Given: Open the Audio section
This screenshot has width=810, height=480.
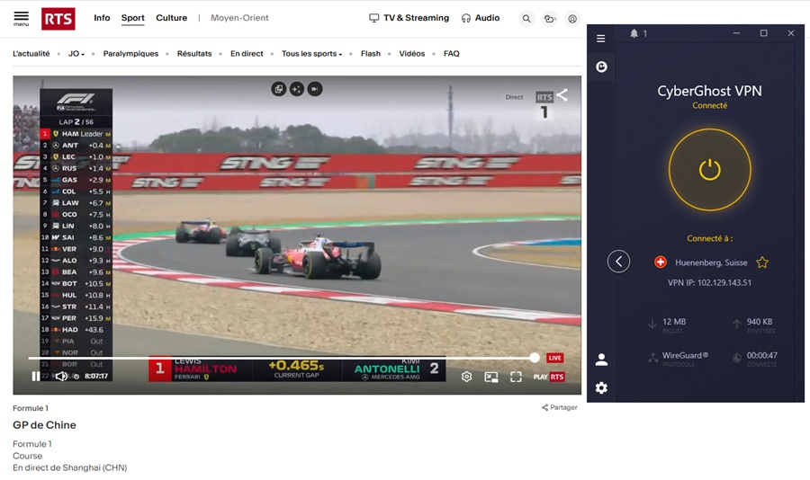Looking at the screenshot, I should (x=481, y=18).
